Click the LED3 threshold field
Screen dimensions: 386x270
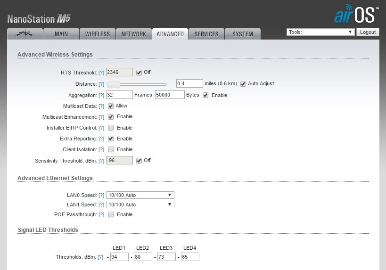tap(167, 257)
